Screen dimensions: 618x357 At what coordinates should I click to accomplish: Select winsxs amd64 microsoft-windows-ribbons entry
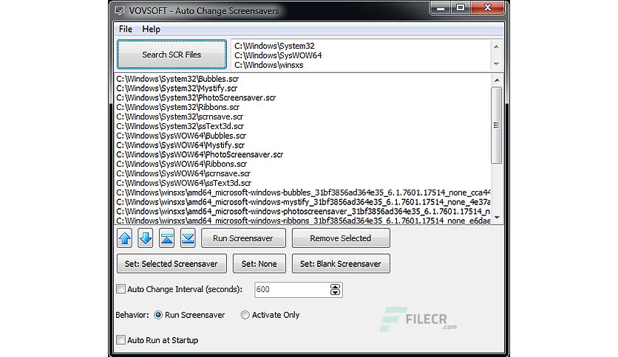303,221
